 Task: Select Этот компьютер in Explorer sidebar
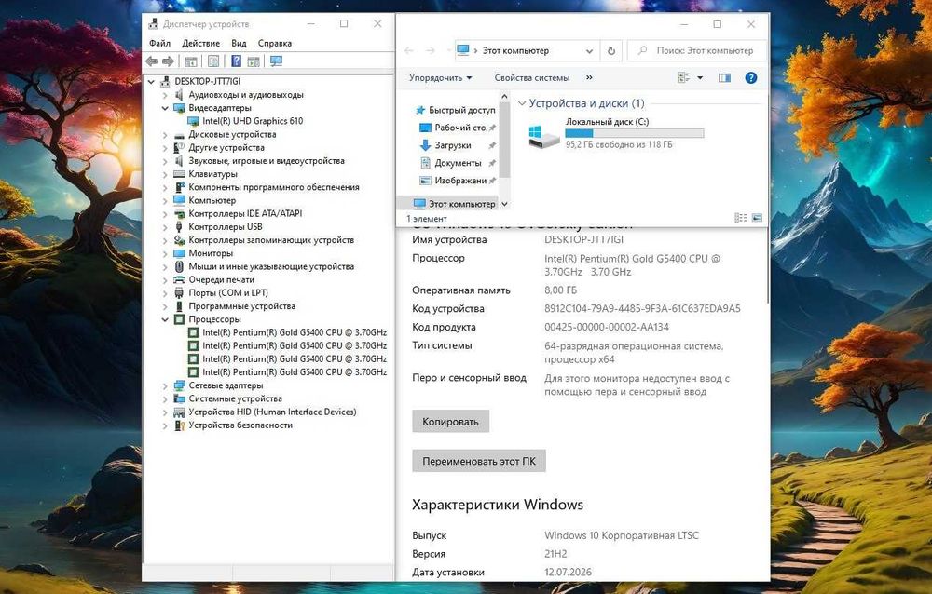coord(454,204)
